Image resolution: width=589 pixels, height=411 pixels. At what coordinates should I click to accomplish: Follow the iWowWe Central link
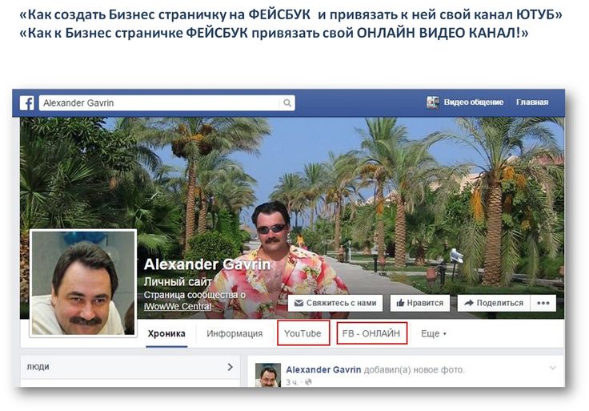[178, 307]
